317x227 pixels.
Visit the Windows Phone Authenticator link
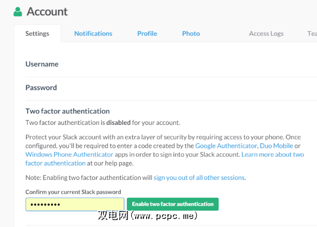(x=69, y=155)
